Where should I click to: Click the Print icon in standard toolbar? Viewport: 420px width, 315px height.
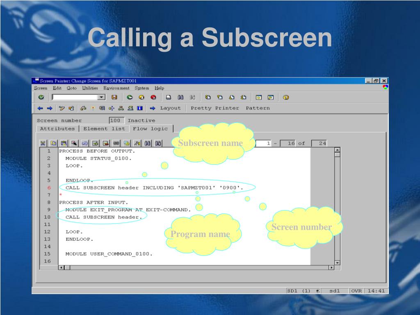pyautogui.click(x=169, y=98)
